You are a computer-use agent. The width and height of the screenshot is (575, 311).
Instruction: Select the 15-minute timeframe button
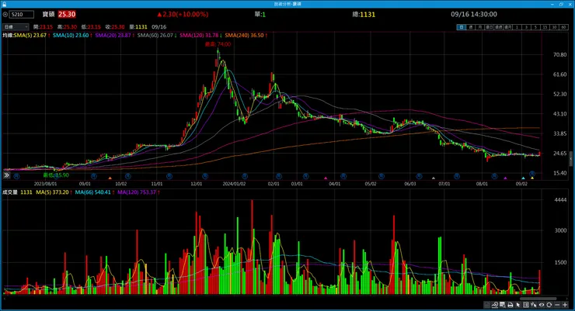545,27
